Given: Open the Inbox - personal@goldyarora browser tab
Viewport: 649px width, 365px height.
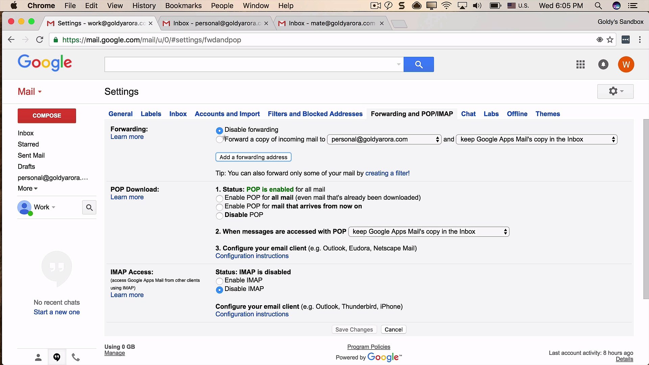Looking at the screenshot, I should click(213, 23).
